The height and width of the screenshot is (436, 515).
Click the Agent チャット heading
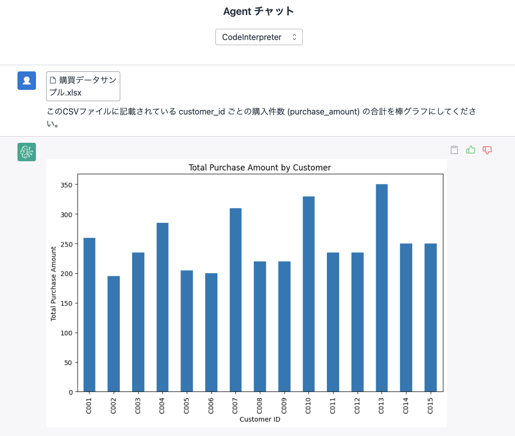point(259,11)
